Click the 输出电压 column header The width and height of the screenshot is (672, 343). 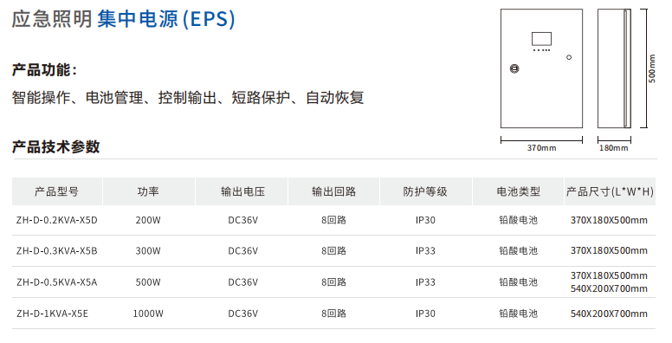tap(242, 191)
